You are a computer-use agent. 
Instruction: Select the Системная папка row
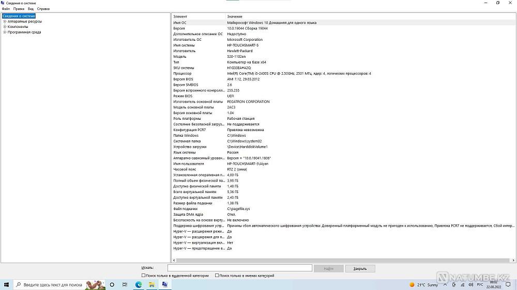click(x=344, y=141)
